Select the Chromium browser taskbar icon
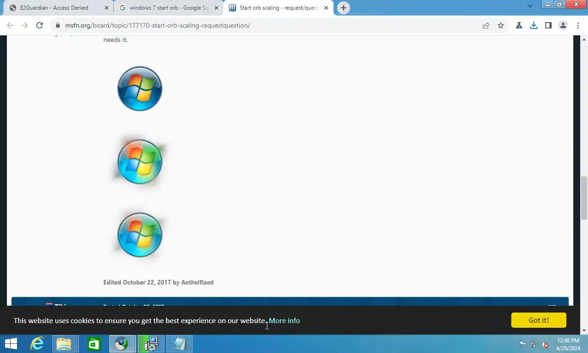 tap(122, 344)
